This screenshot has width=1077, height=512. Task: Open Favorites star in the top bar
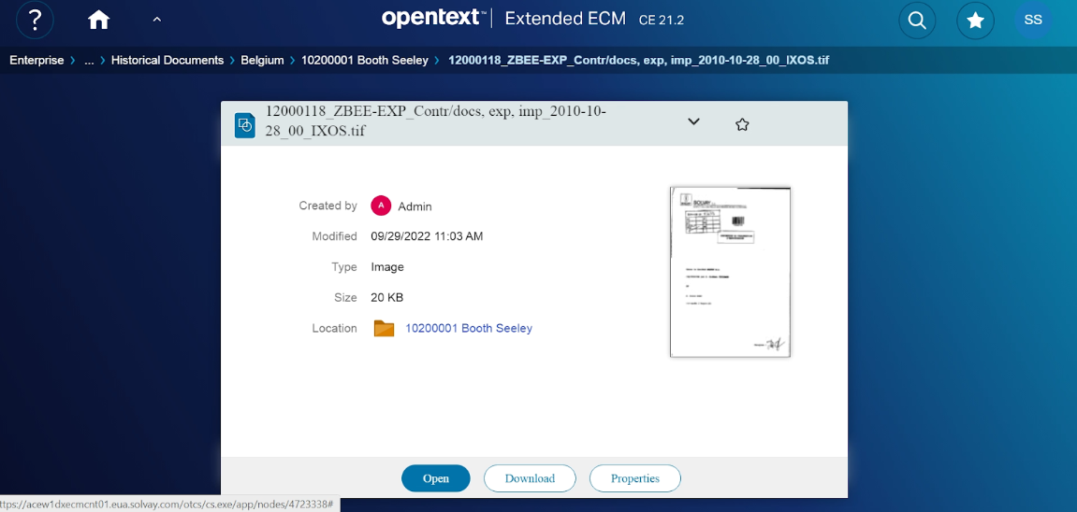(x=975, y=21)
